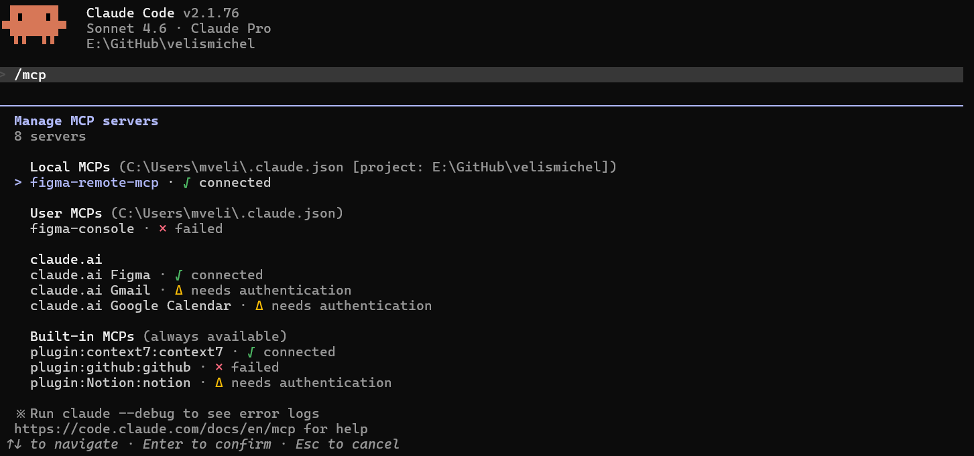
Task: Click the Built-in MCPs section header
Action: 82,337
